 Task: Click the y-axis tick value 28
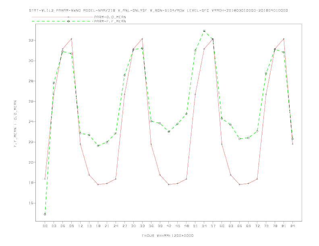[31, 81]
